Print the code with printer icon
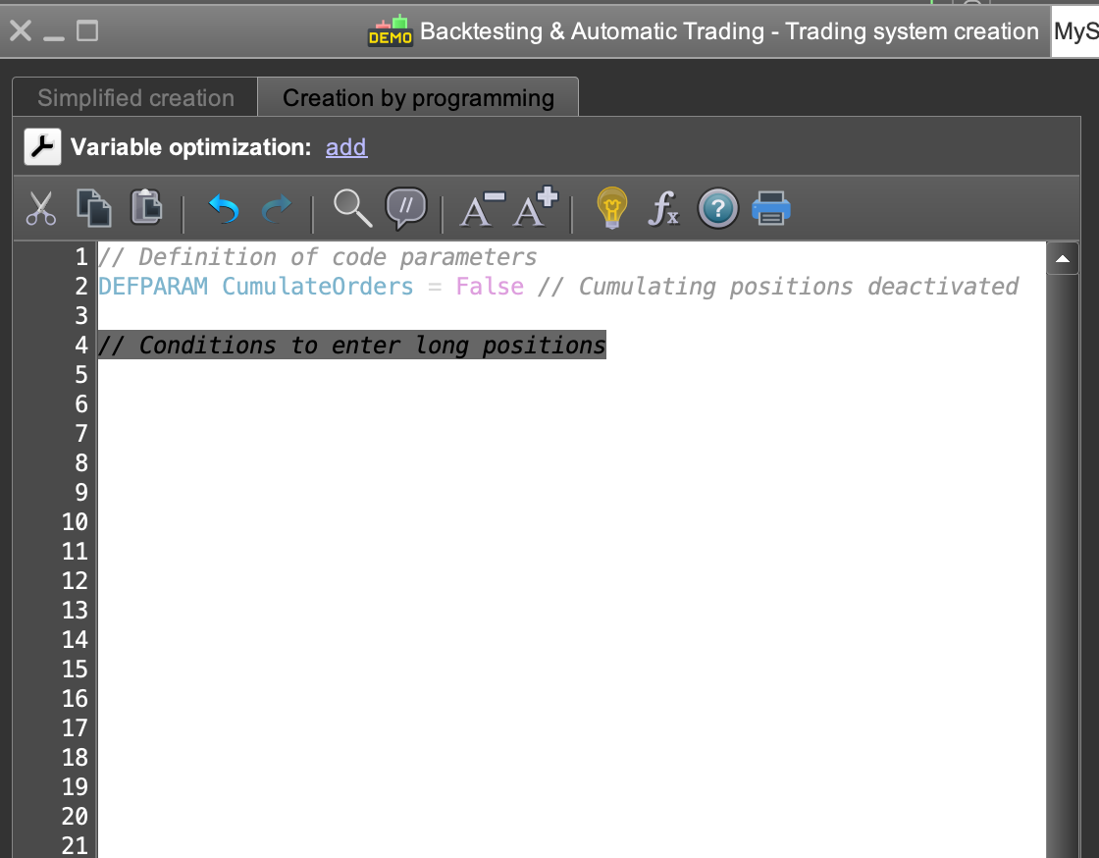This screenshot has width=1099, height=858. coord(771,208)
